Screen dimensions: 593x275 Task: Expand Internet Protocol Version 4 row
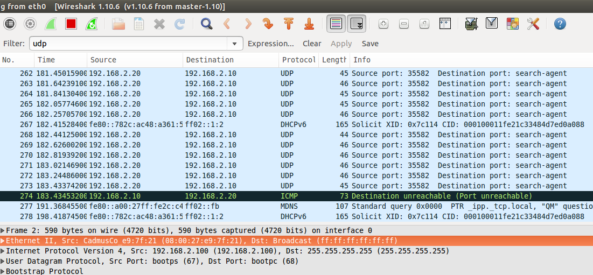pyautogui.click(x=3, y=251)
